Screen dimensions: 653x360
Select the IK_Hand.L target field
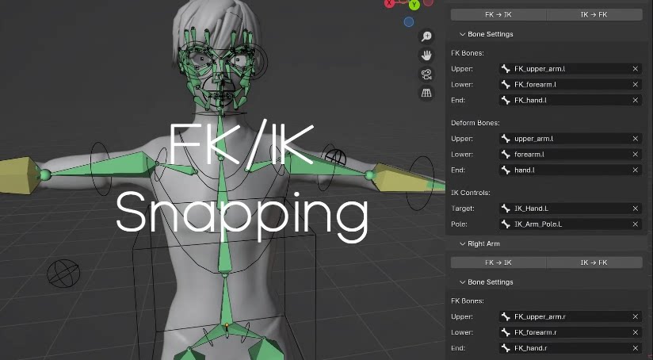click(571, 209)
